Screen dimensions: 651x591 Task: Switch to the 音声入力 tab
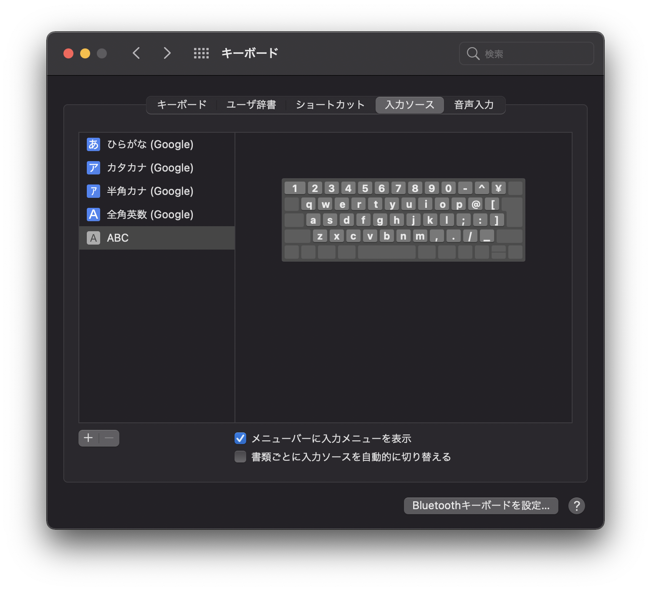pos(474,105)
